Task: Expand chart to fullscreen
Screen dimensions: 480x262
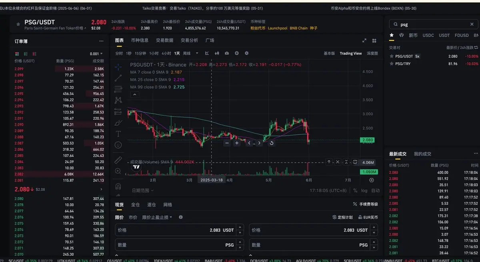Action: click(x=364, y=41)
